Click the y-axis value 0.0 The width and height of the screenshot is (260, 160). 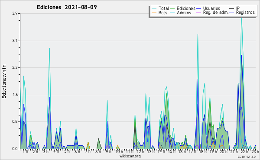(15, 149)
